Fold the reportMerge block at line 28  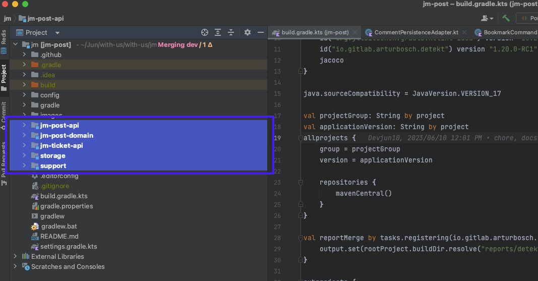301,238
